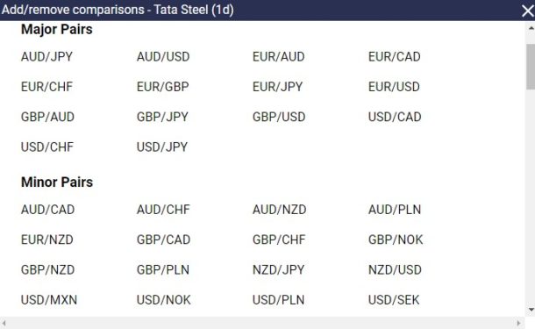Click the vertical scrollbar thumb
The width and height of the screenshot is (535, 329).
531,67
